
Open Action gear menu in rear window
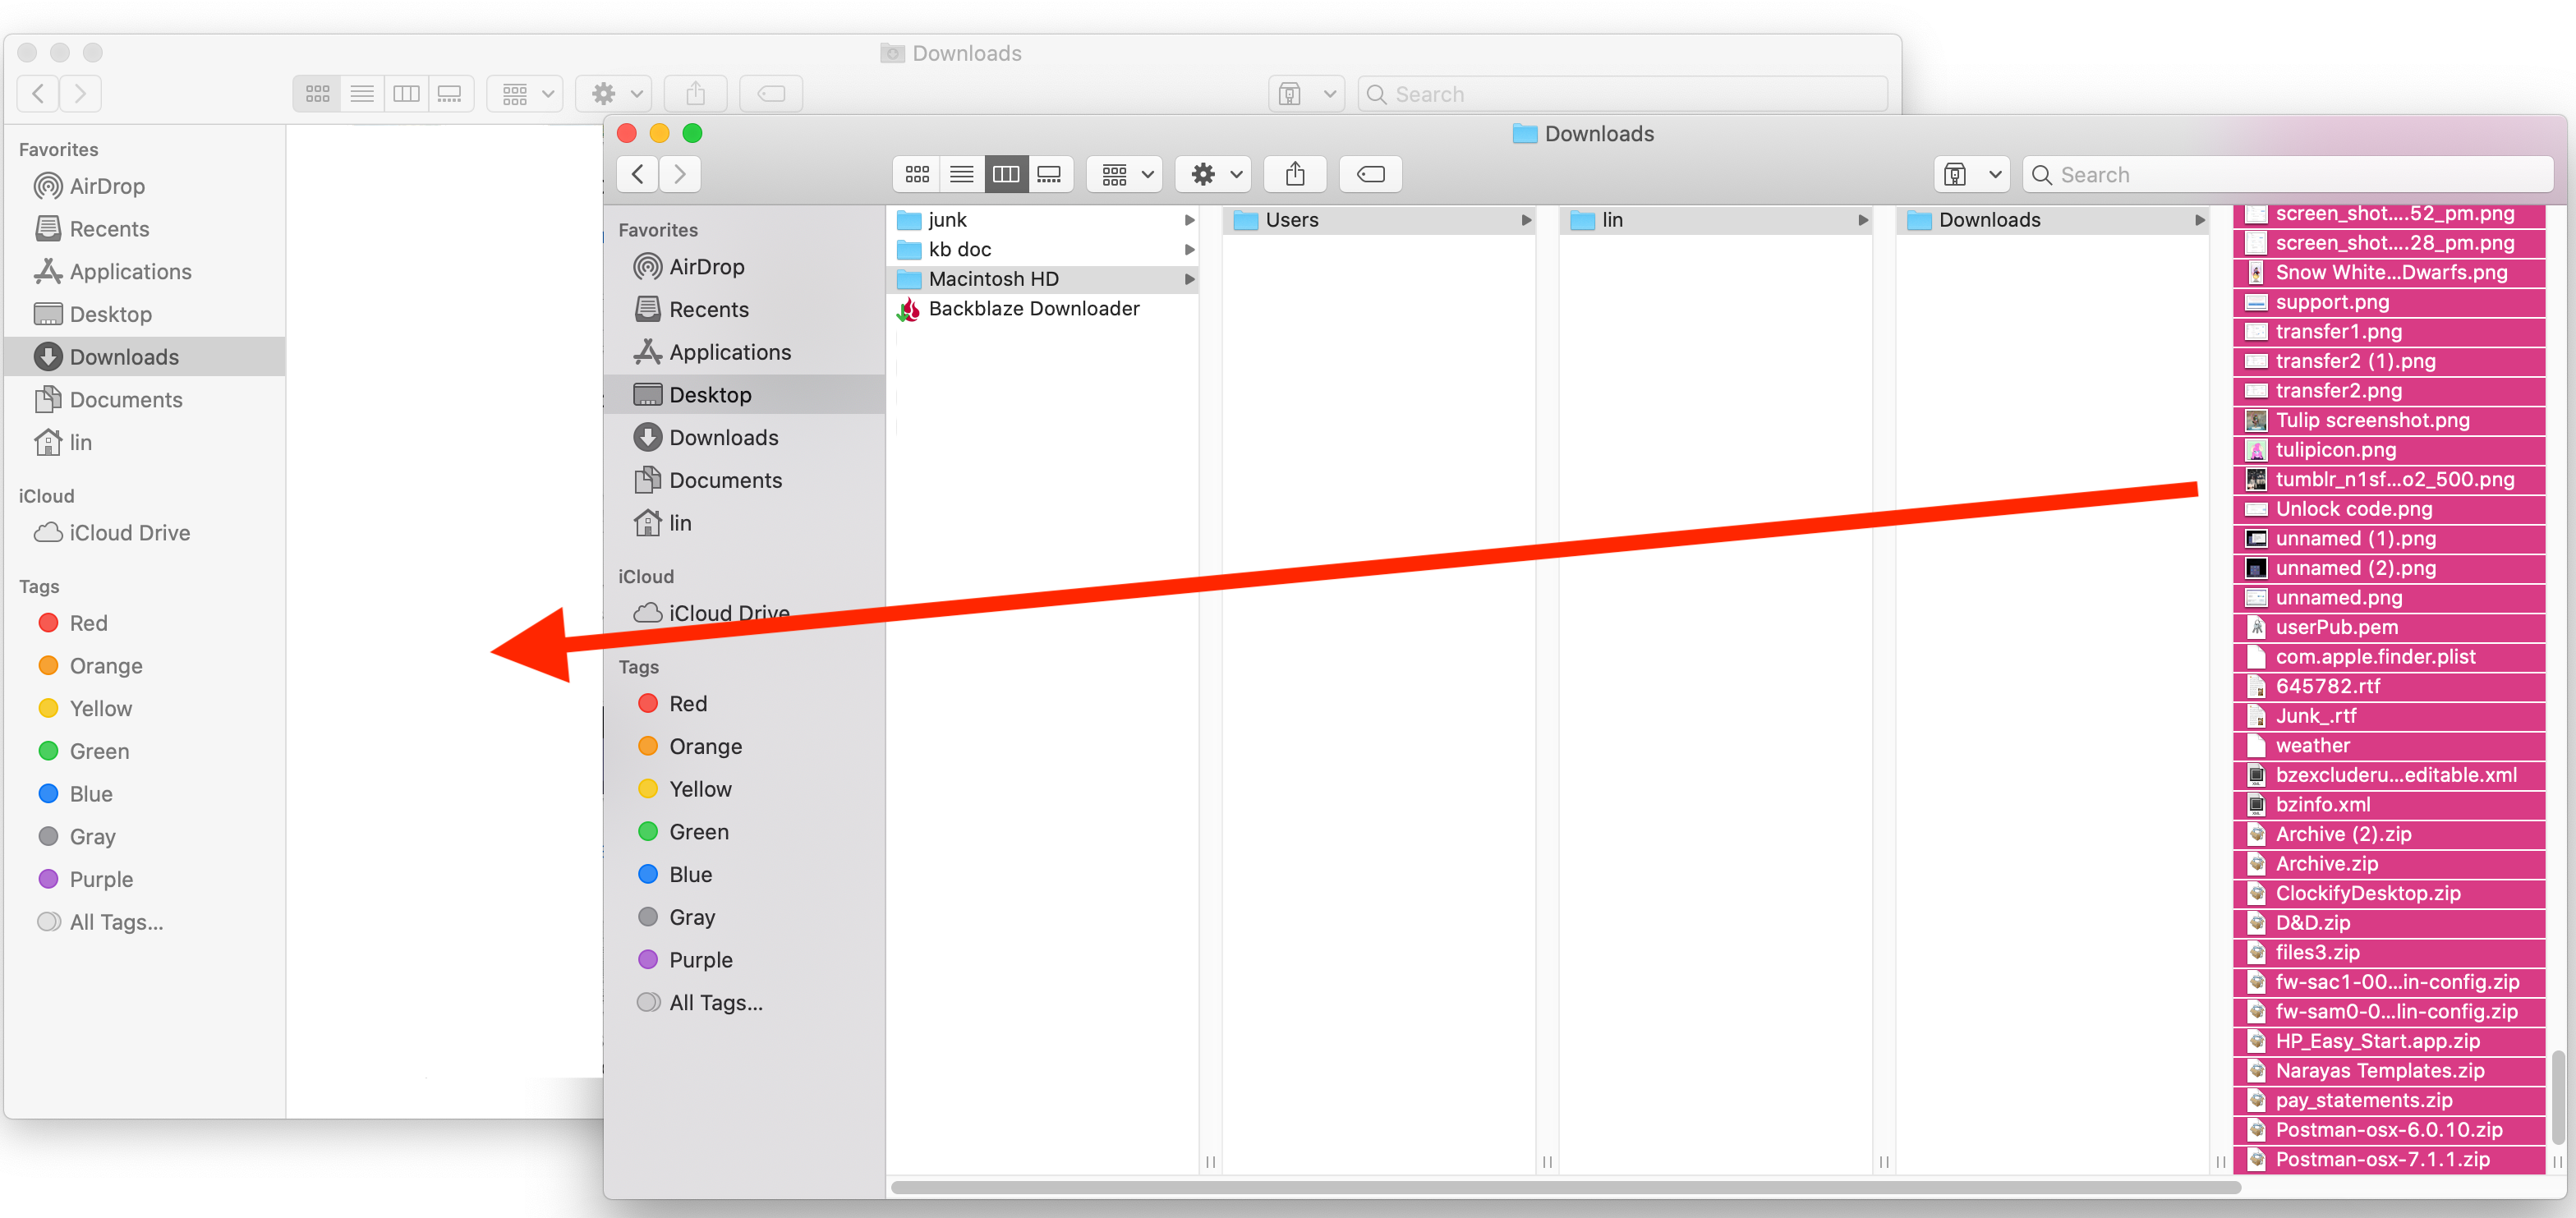tap(614, 94)
